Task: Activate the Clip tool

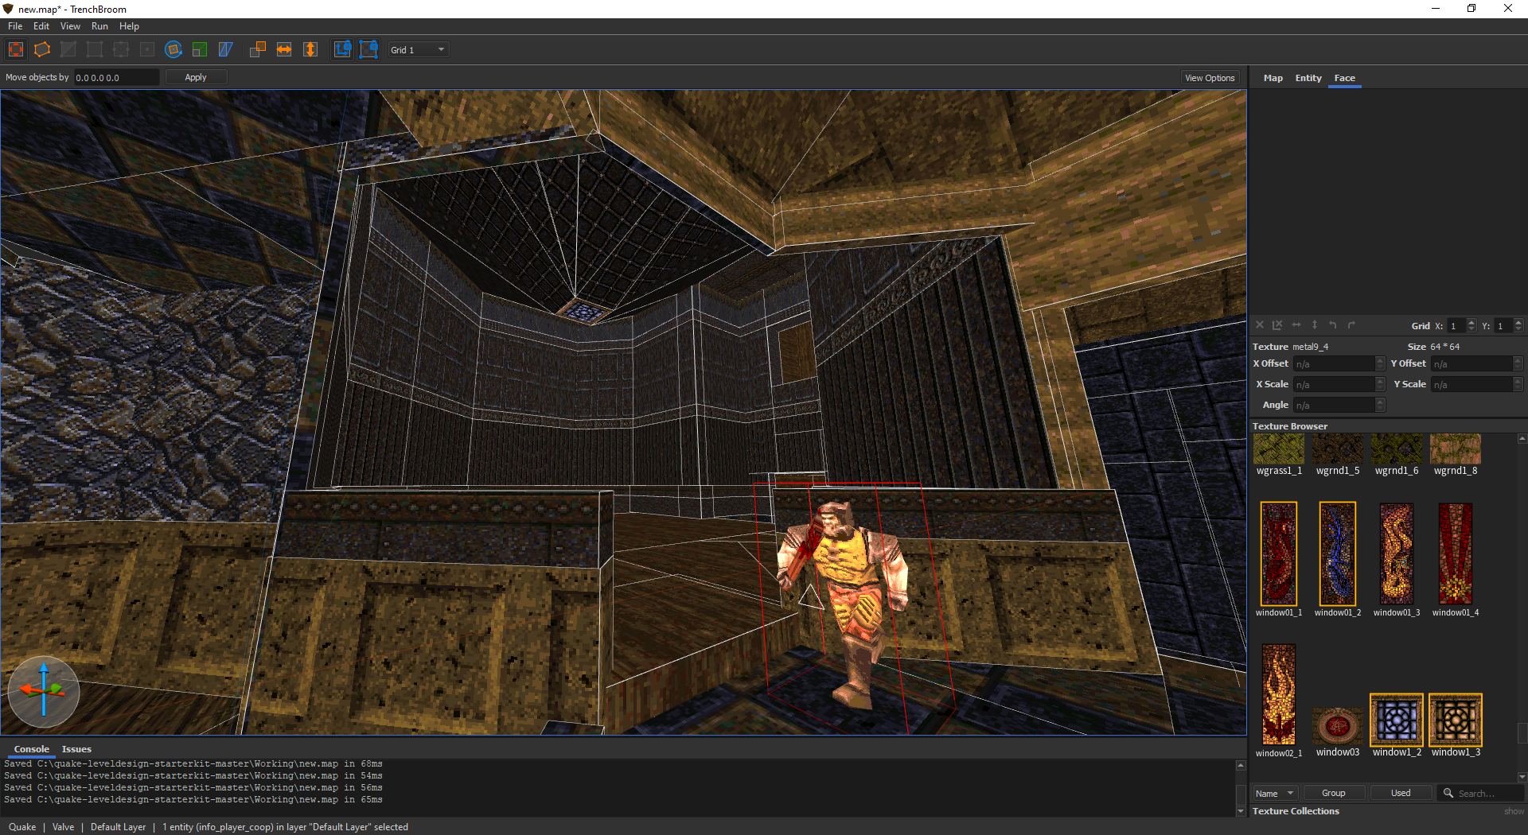Action: pyautogui.click(x=68, y=49)
